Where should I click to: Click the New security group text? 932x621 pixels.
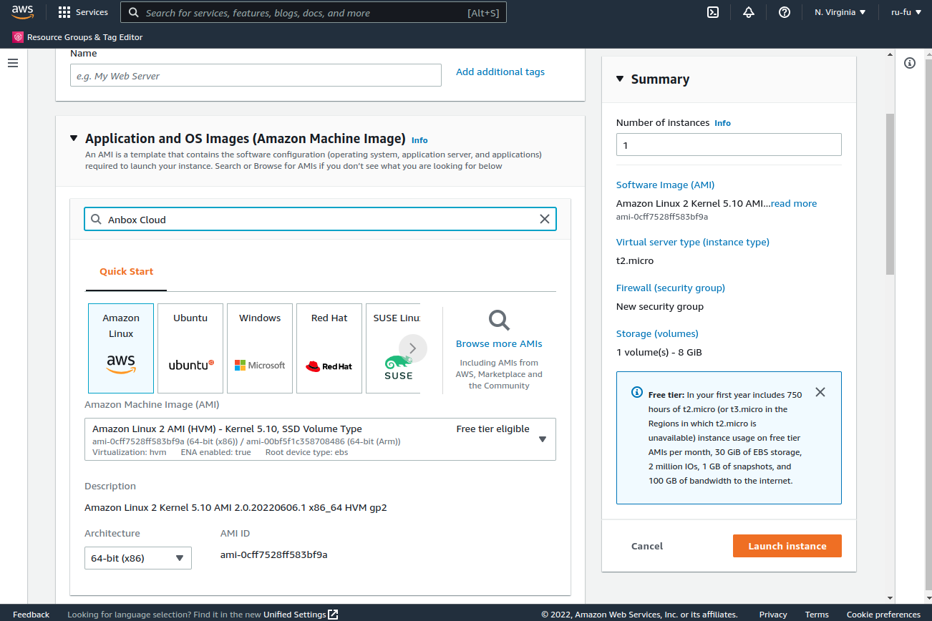[x=660, y=306]
